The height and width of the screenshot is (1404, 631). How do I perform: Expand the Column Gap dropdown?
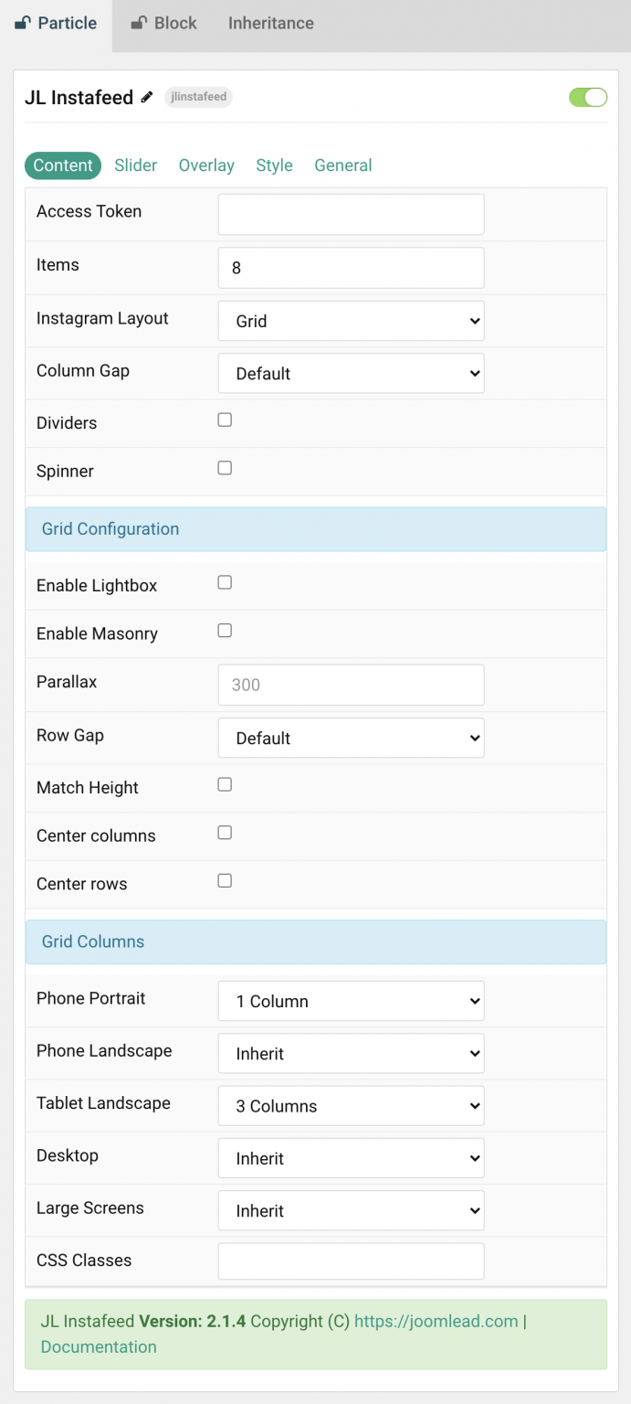[351, 373]
